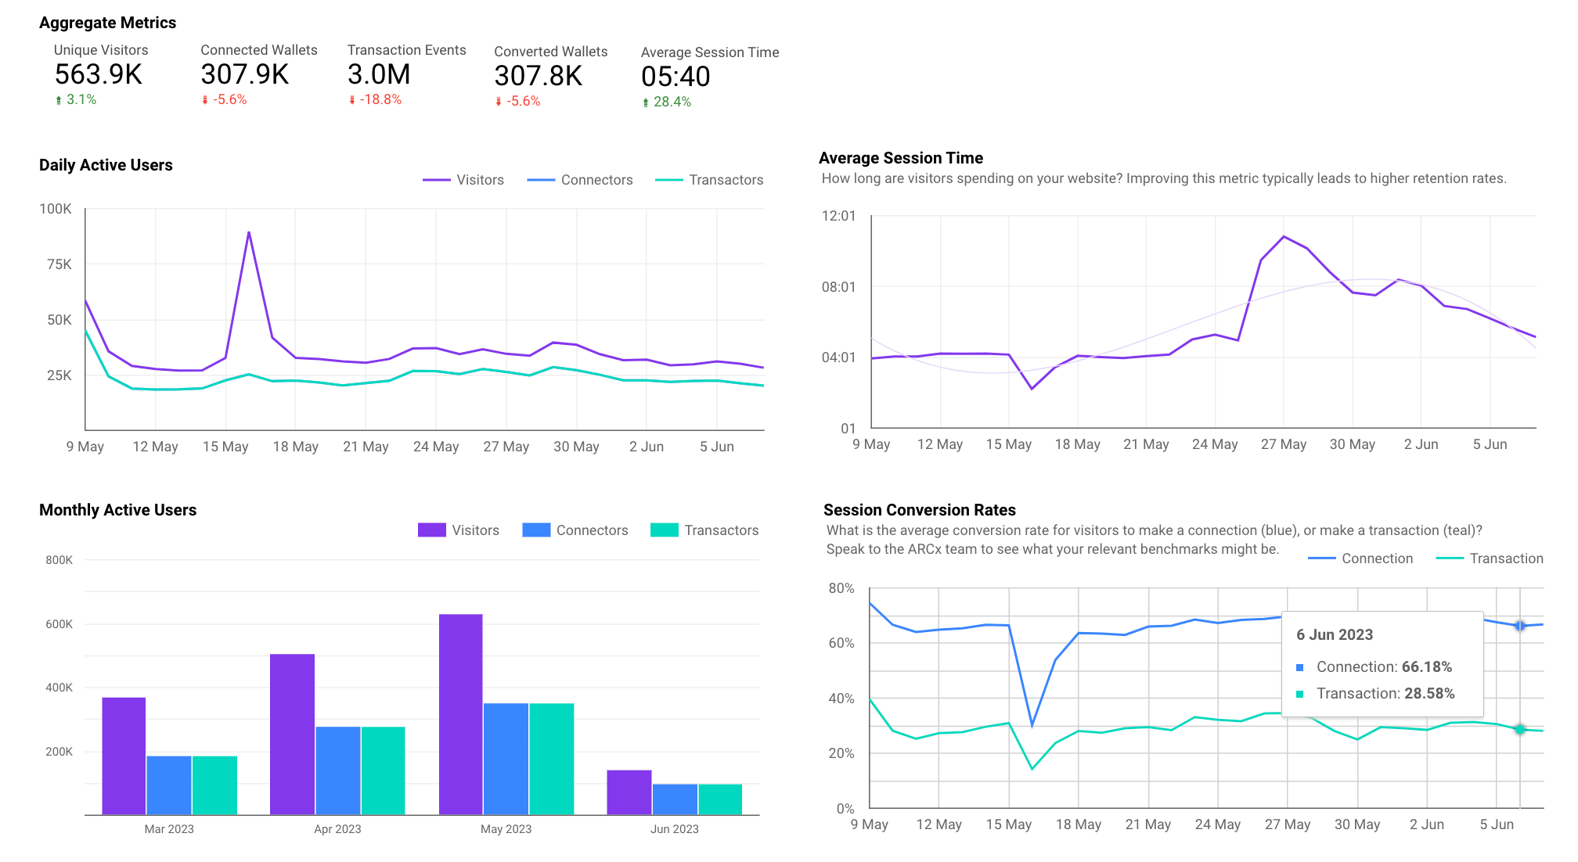This screenshot has height=862, width=1578.
Task: Click the purple Visitors swatch in Monthly legend
Action: pyautogui.click(x=431, y=530)
